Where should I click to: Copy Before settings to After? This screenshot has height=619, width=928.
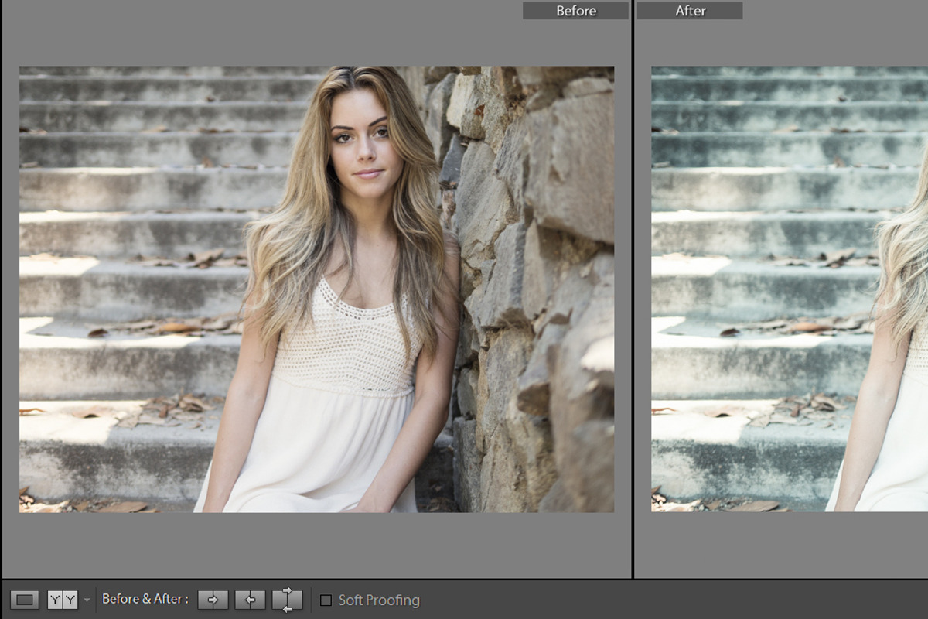pyautogui.click(x=213, y=600)
